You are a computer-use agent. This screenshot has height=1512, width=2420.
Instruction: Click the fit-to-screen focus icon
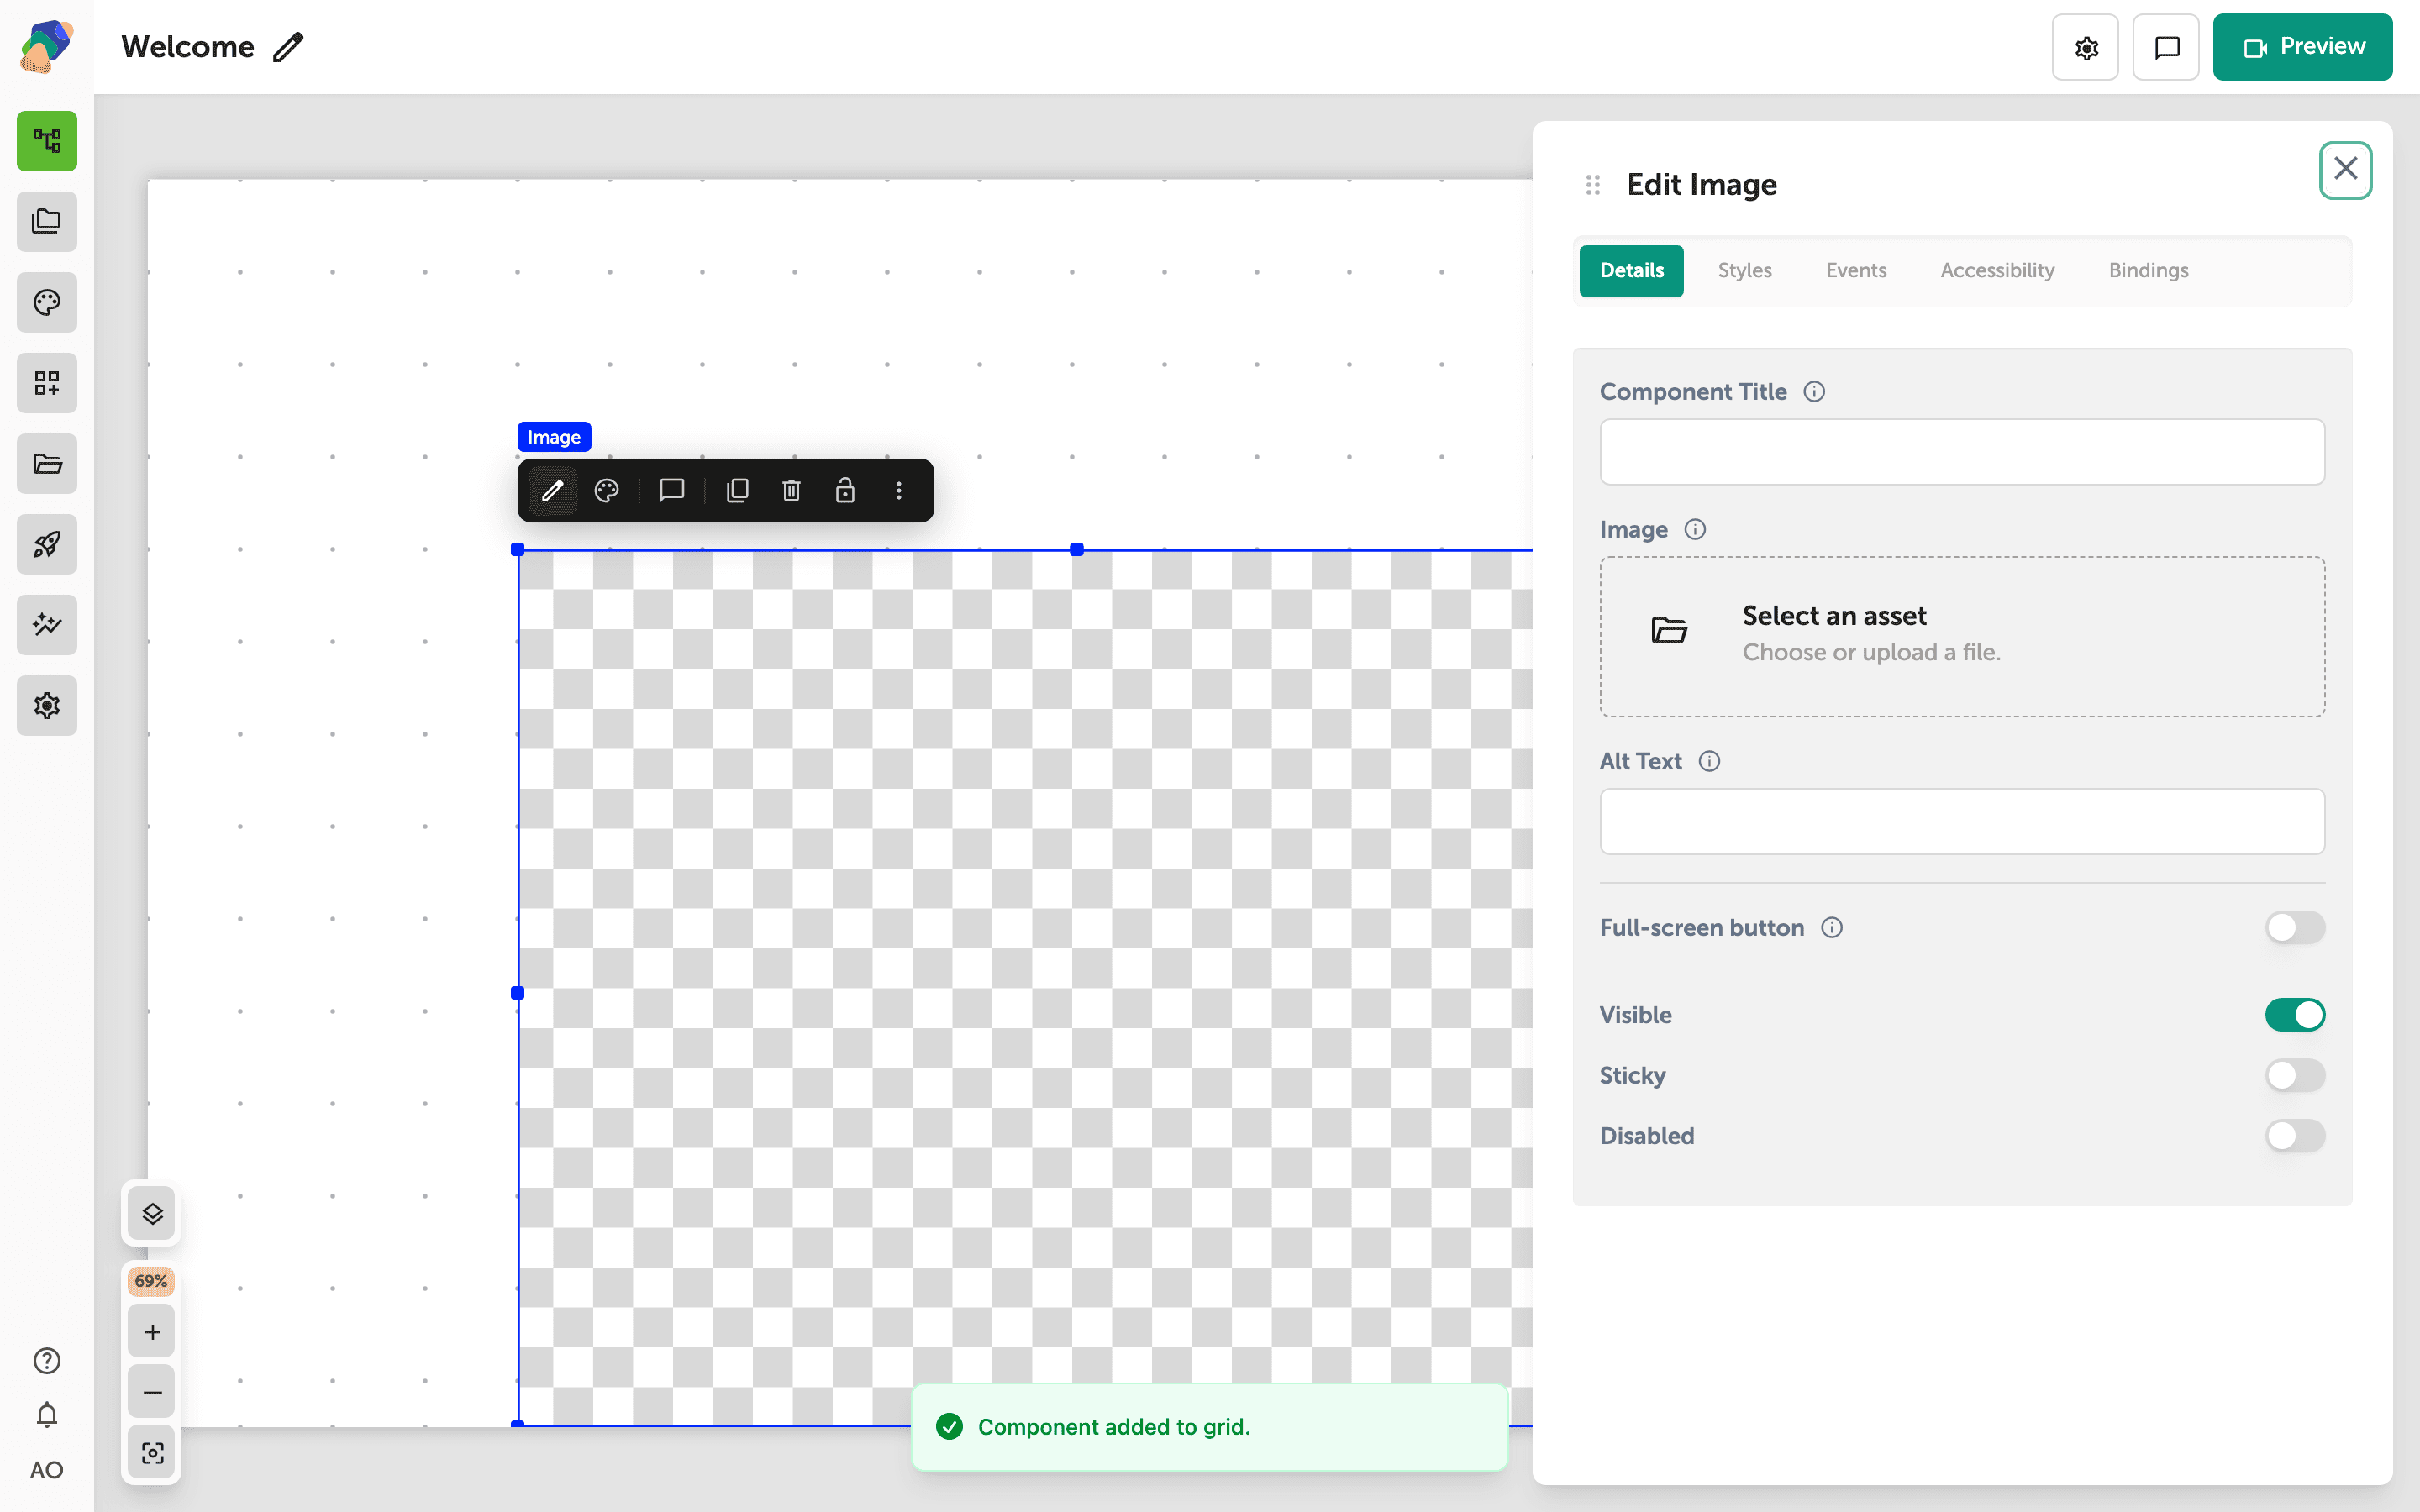152,1452
